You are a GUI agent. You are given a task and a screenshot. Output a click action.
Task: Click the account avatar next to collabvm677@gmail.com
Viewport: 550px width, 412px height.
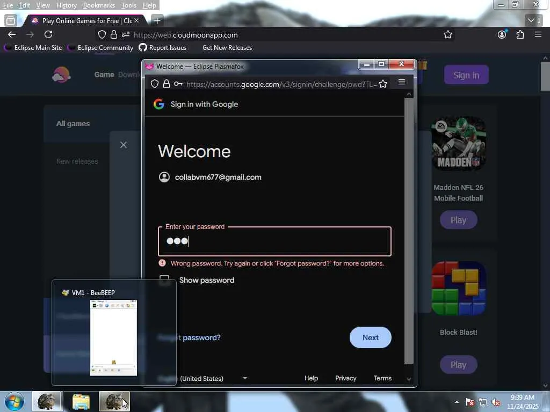pyautogui.click(x=164, y=177)
